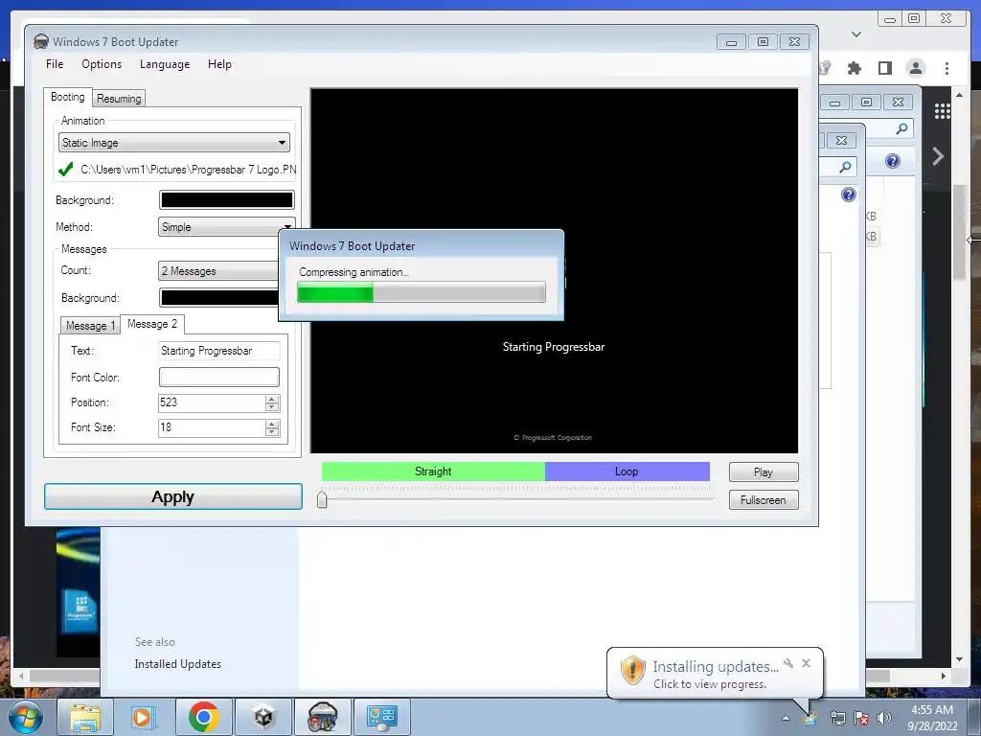Click the Compressing animation progress bar
Screen dimensions: 981x736
coord(422,292)
